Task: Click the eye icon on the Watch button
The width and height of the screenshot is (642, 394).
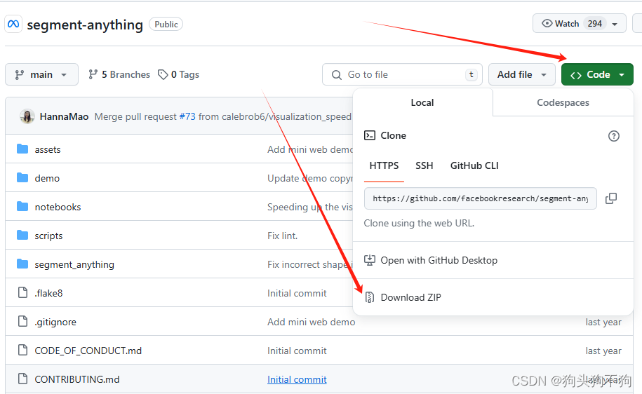Action: click(547, 23)
